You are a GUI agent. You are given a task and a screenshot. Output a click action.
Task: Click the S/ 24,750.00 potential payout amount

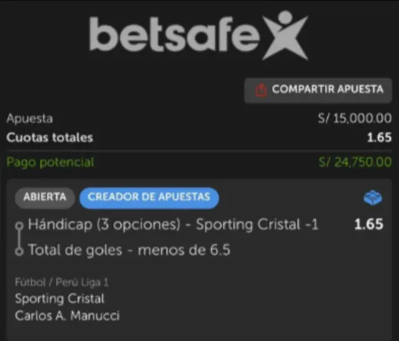coord(355,162)
